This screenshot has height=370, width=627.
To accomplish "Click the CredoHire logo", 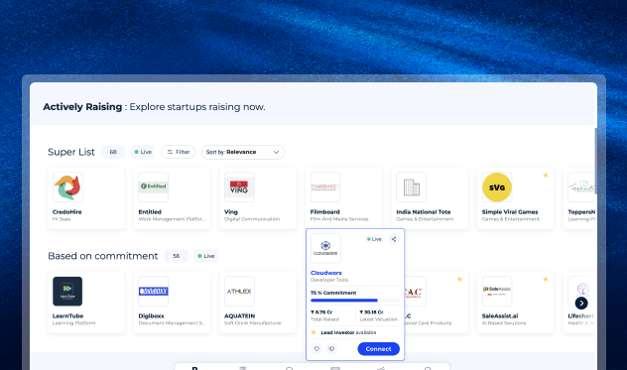I will pos(67,187).
